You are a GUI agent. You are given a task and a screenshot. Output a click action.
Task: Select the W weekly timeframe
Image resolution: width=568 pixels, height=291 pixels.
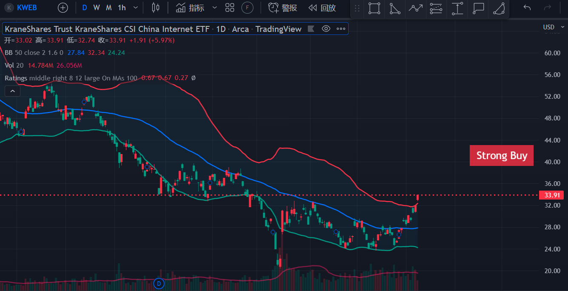tap(97, 8)
